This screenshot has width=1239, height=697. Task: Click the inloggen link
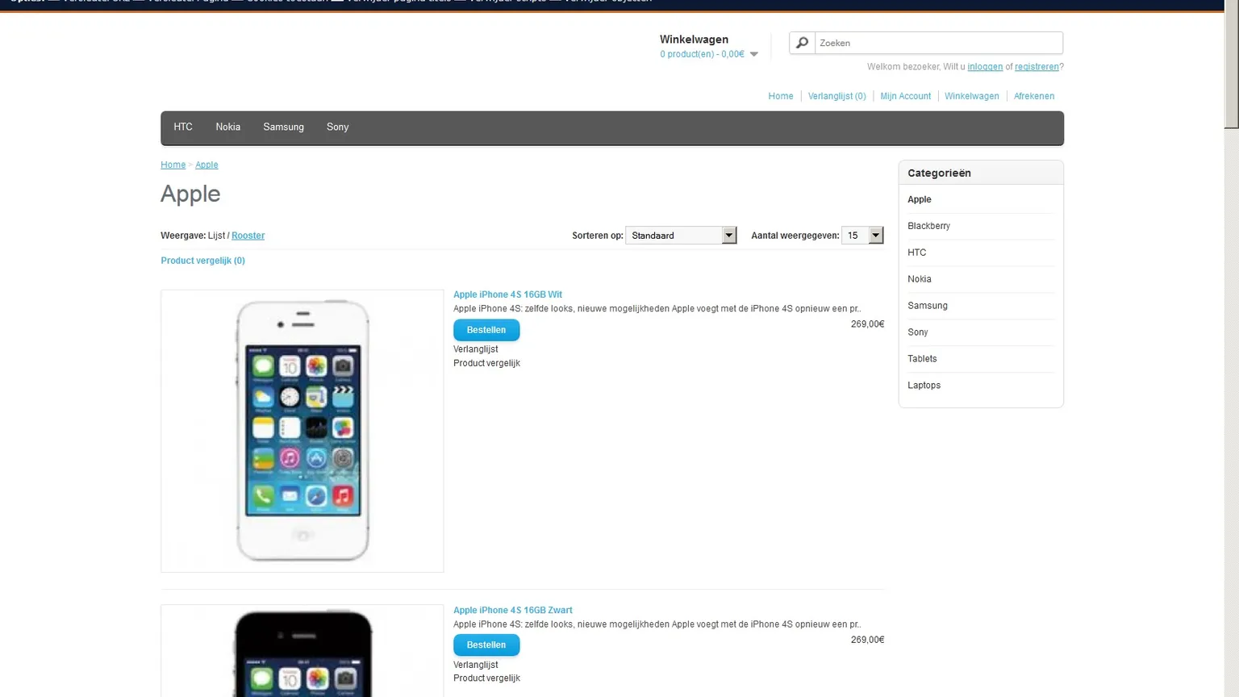985,67
